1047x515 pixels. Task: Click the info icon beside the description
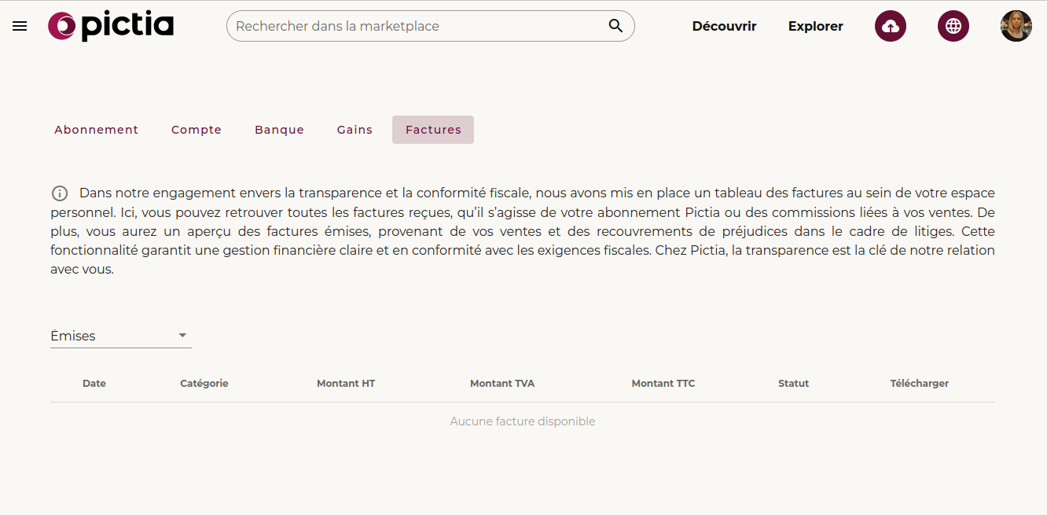(60, 193)
